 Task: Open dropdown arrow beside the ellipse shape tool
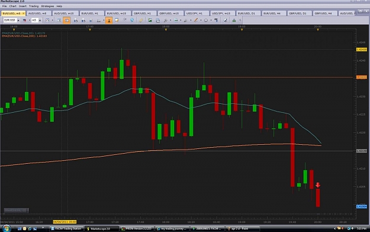click(x=211, y=20)
